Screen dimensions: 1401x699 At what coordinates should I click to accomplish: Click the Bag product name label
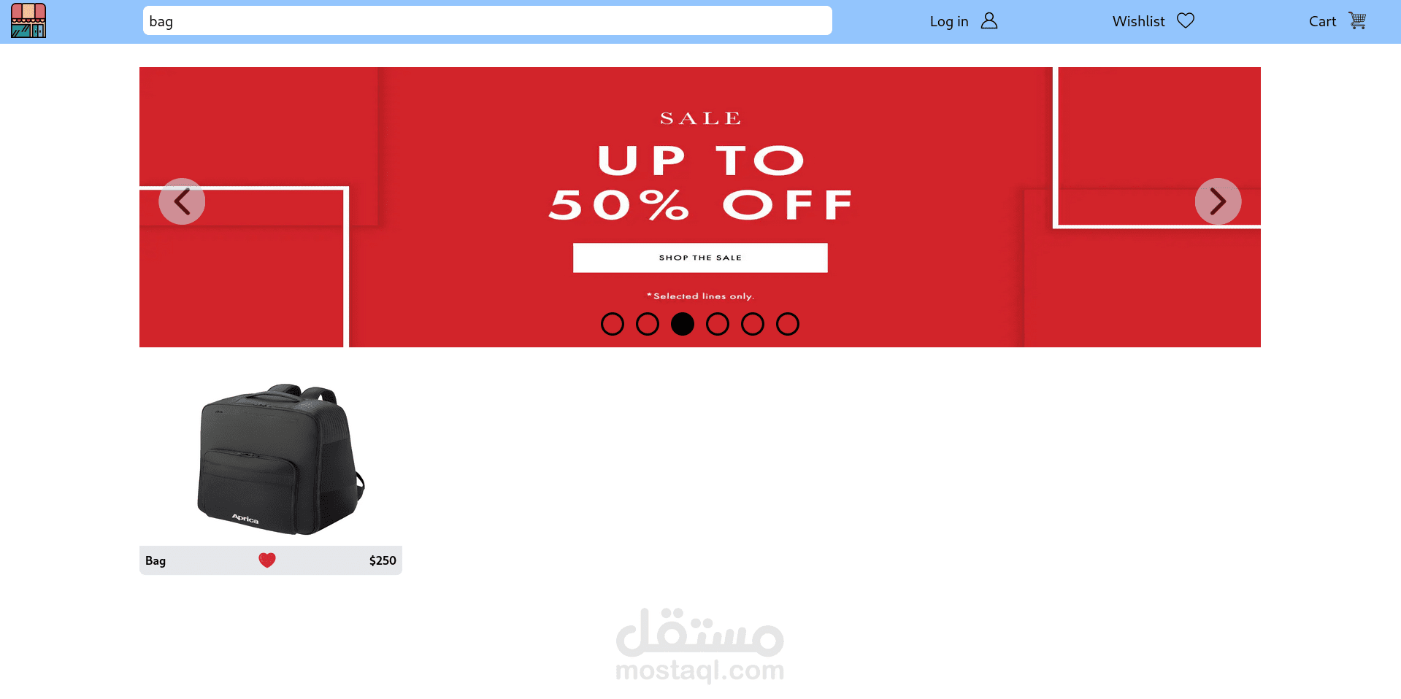pyautogui.click(x=156, y=560)
